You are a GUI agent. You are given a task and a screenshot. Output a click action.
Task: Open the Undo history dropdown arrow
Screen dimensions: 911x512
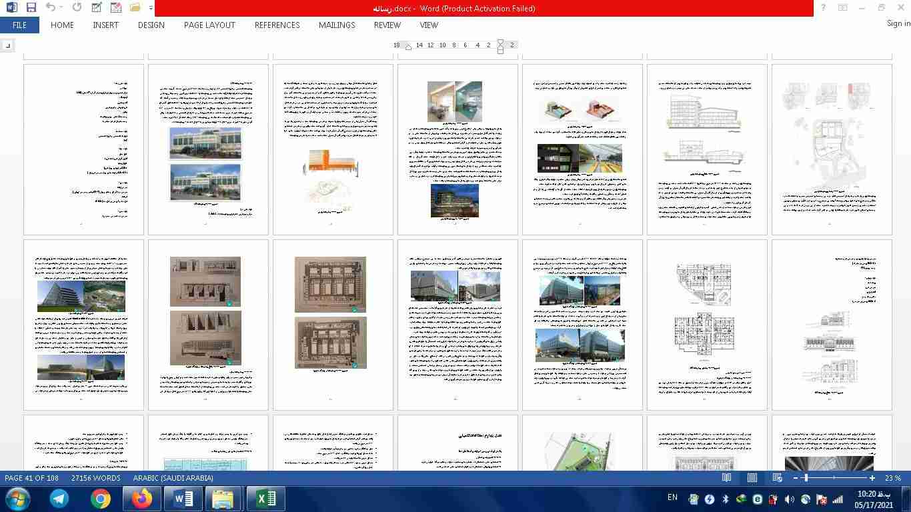click(x=61, y=8)
